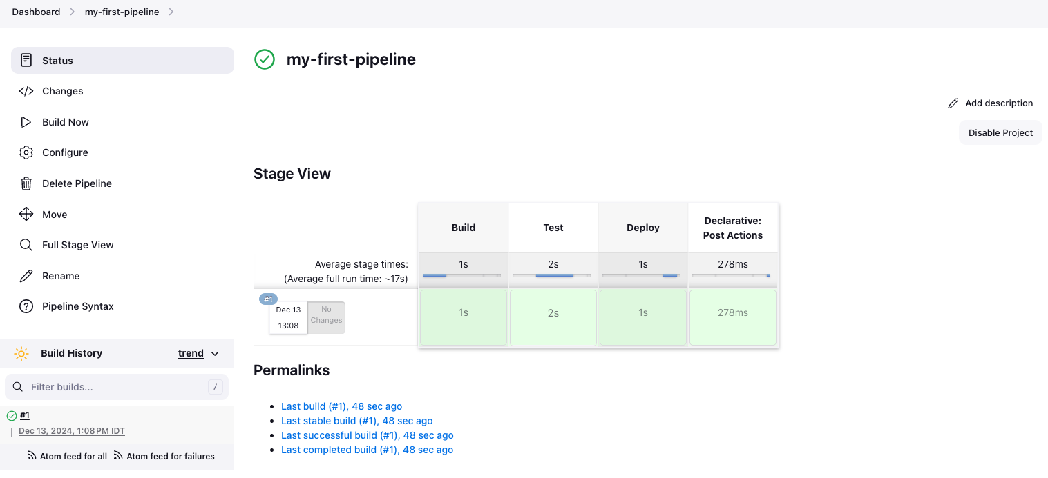This screenshot has height=478, width=1048.
Task: Click the Pipeline Syntax question-mark icon
Action: (26, 306)
